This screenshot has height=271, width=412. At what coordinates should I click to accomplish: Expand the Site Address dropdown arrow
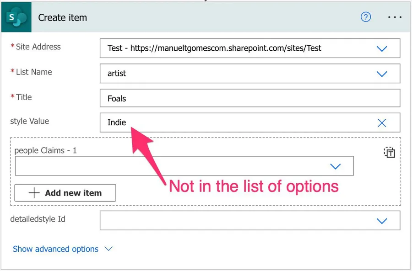click(382, 48)
